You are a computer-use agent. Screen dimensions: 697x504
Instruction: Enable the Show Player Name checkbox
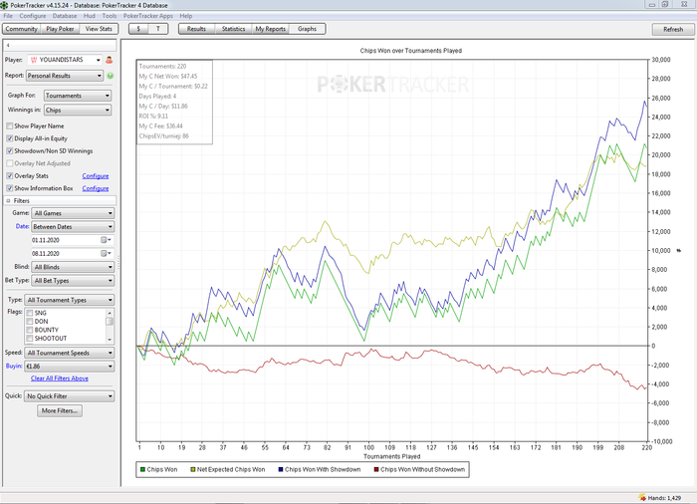10,126
